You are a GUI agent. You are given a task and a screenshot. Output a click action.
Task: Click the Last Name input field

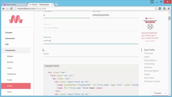point(115,15)
